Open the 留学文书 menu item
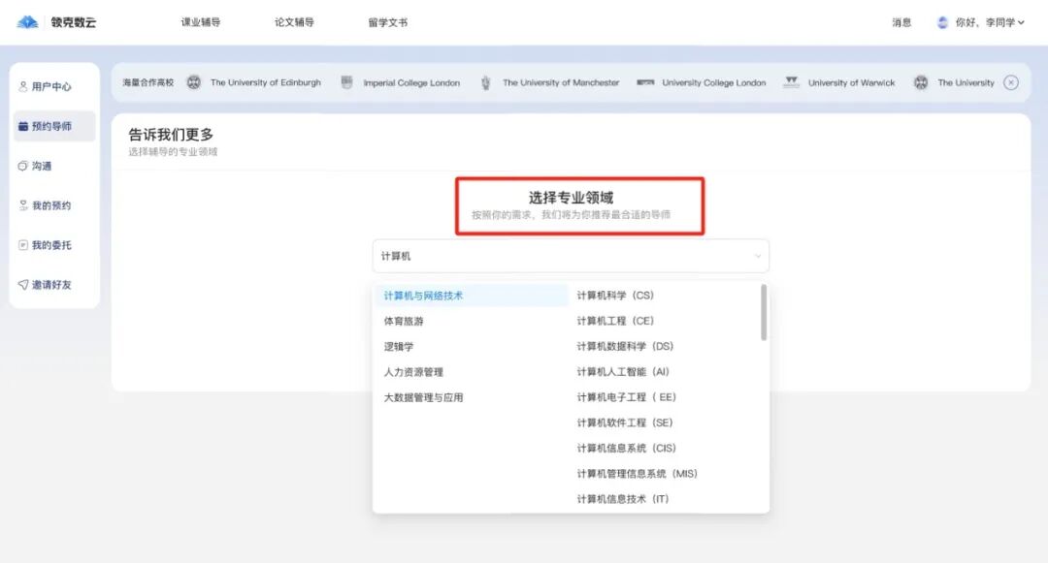This screenshot has height=563, width=1048. 385,21
